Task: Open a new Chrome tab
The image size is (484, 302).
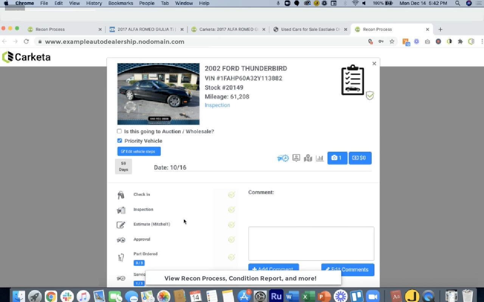Action: pyautogui.click(x=440, y=29)
